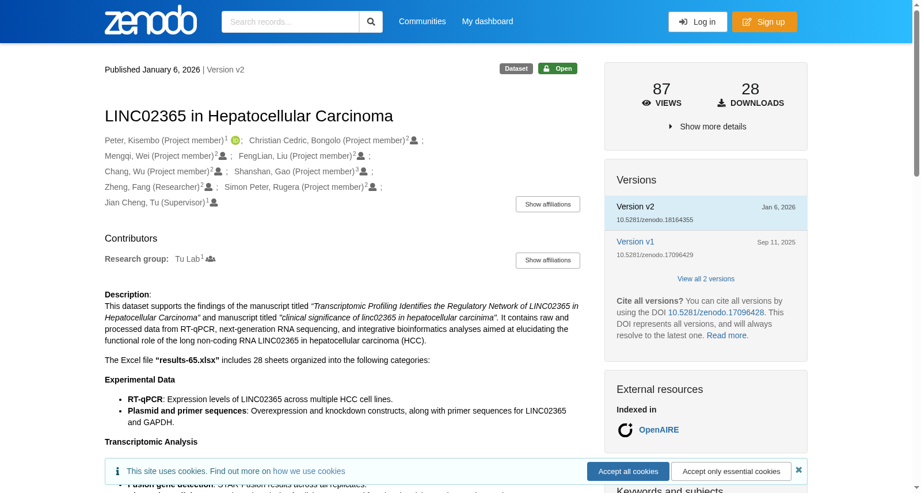Accept all cookies

628,472
